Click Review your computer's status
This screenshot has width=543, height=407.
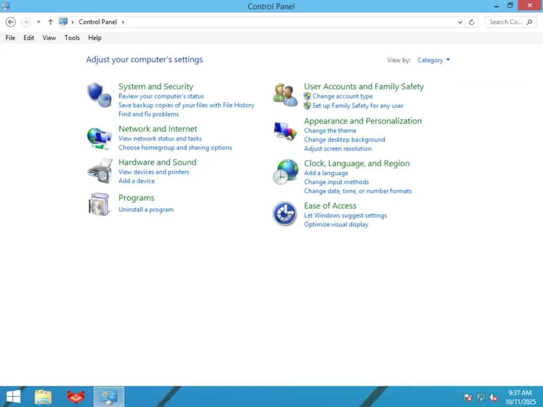tap(161, 96)
